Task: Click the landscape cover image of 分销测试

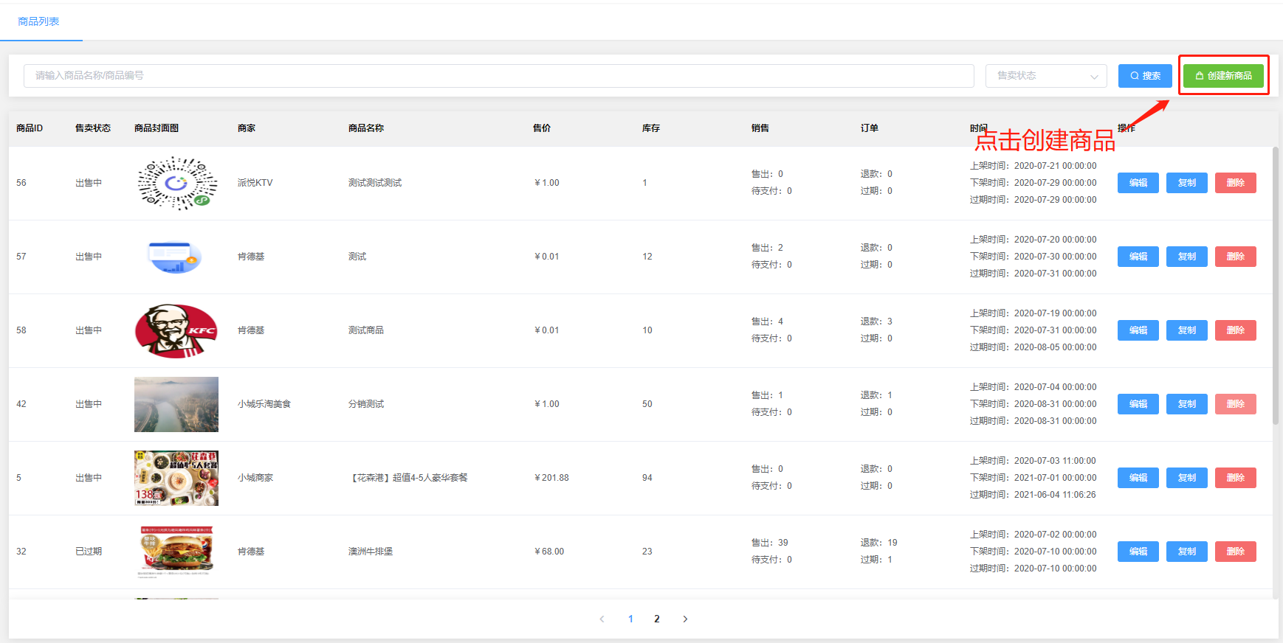Action: 176,404
